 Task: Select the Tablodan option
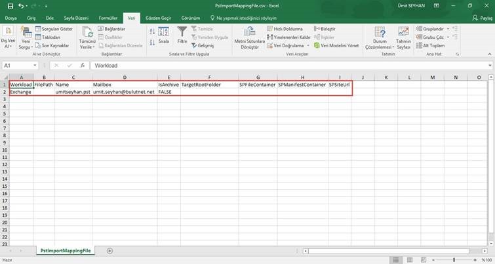pos(48,37)
